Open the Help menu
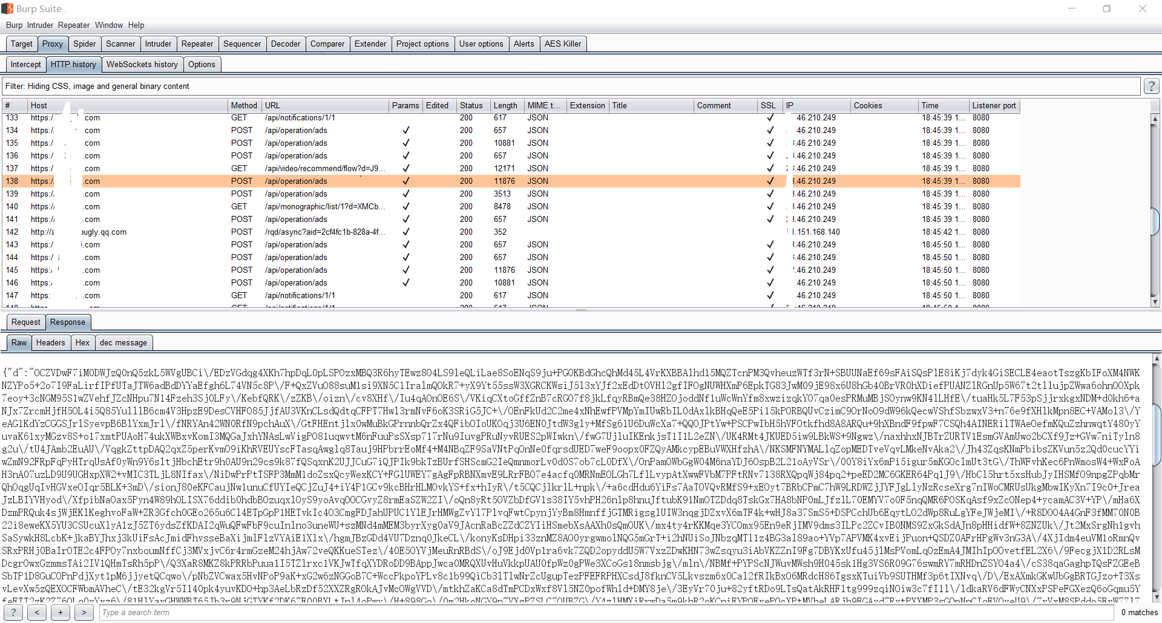 [x=136, y=25]
